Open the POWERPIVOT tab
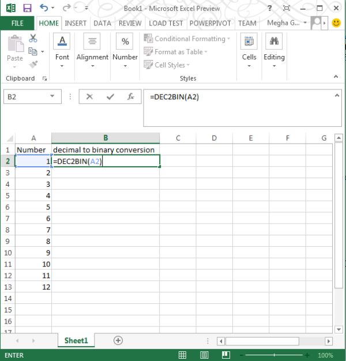Viewport: 346px width, 361px height. point(210,23)
